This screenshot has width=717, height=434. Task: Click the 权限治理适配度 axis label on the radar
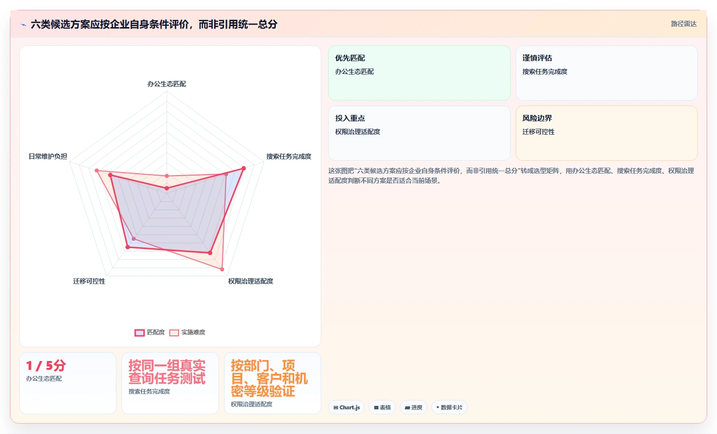[x=251, y=281]
